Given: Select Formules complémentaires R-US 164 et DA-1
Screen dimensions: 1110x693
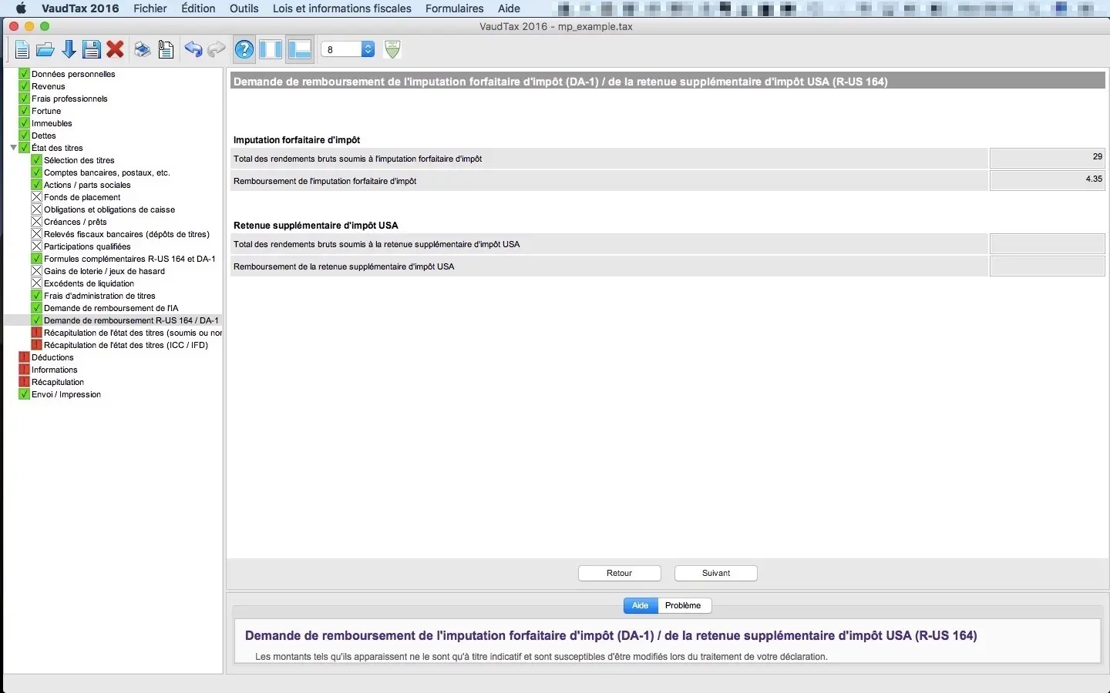Looking at the screenshot, I should point(129,259).
